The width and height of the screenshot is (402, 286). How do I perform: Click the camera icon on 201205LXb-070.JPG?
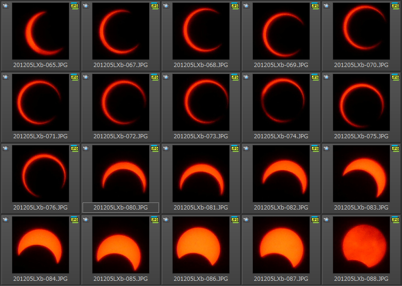327,6
